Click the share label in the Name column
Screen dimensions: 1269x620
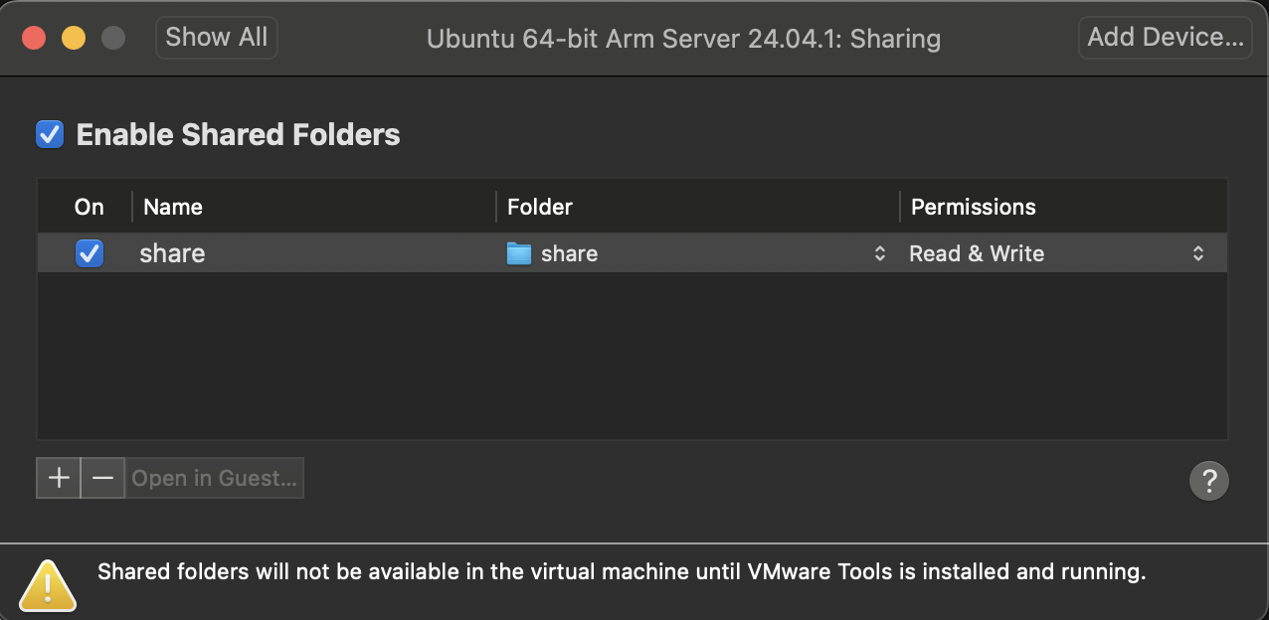tap(171, 253)
